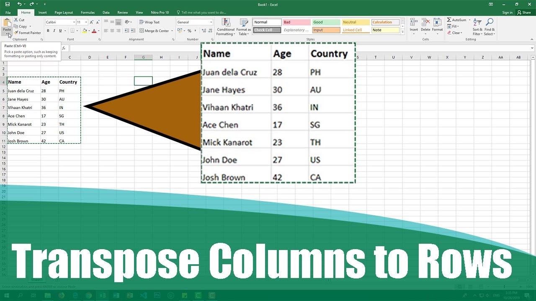The image size is (536, 301).
Task: Select the Format Painter tool
Action: pos(27,33)
